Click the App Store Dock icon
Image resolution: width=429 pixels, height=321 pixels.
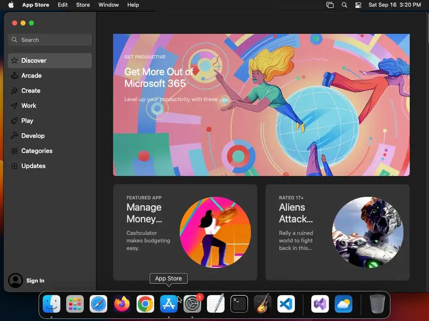(169, 304)
